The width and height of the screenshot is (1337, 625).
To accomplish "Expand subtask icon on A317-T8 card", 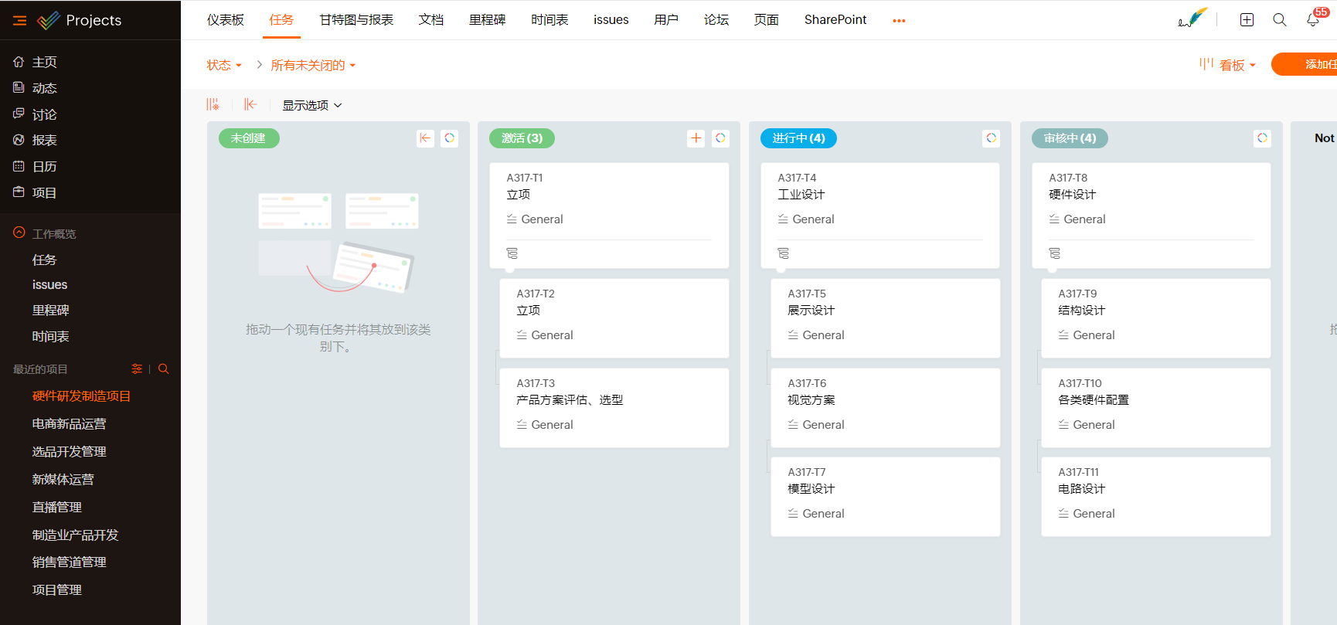I will tap(1054, 253).
